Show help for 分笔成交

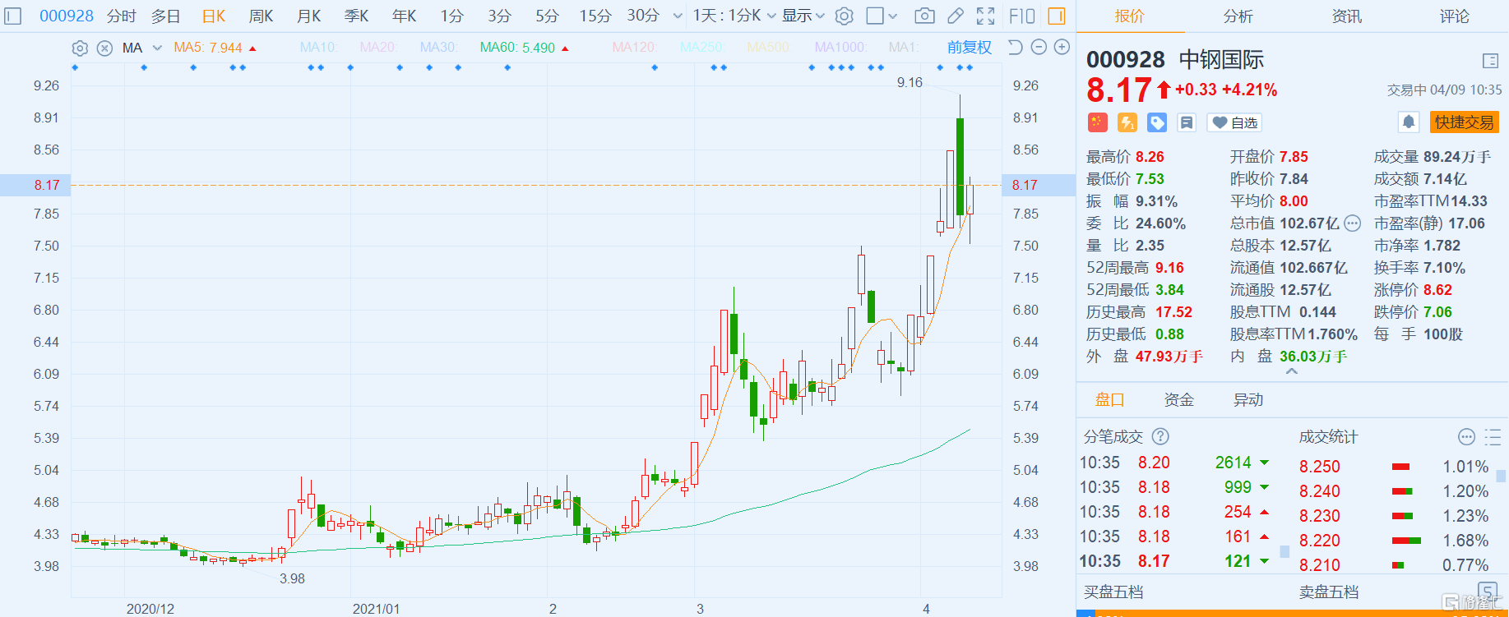click(x=1160, y=436)
